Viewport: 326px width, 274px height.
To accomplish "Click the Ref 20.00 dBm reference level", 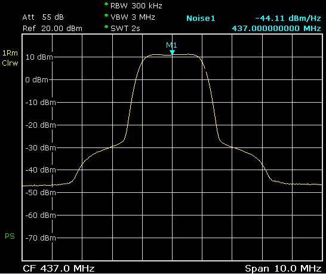I will click(x=53, y=28).
